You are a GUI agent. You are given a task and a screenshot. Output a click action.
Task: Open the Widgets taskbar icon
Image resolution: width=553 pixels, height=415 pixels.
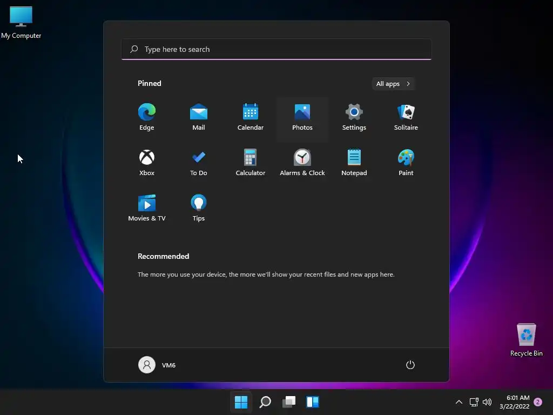pos(313,402)
